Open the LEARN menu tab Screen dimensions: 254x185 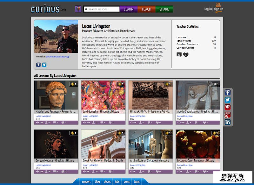click(x=128, y=9)
